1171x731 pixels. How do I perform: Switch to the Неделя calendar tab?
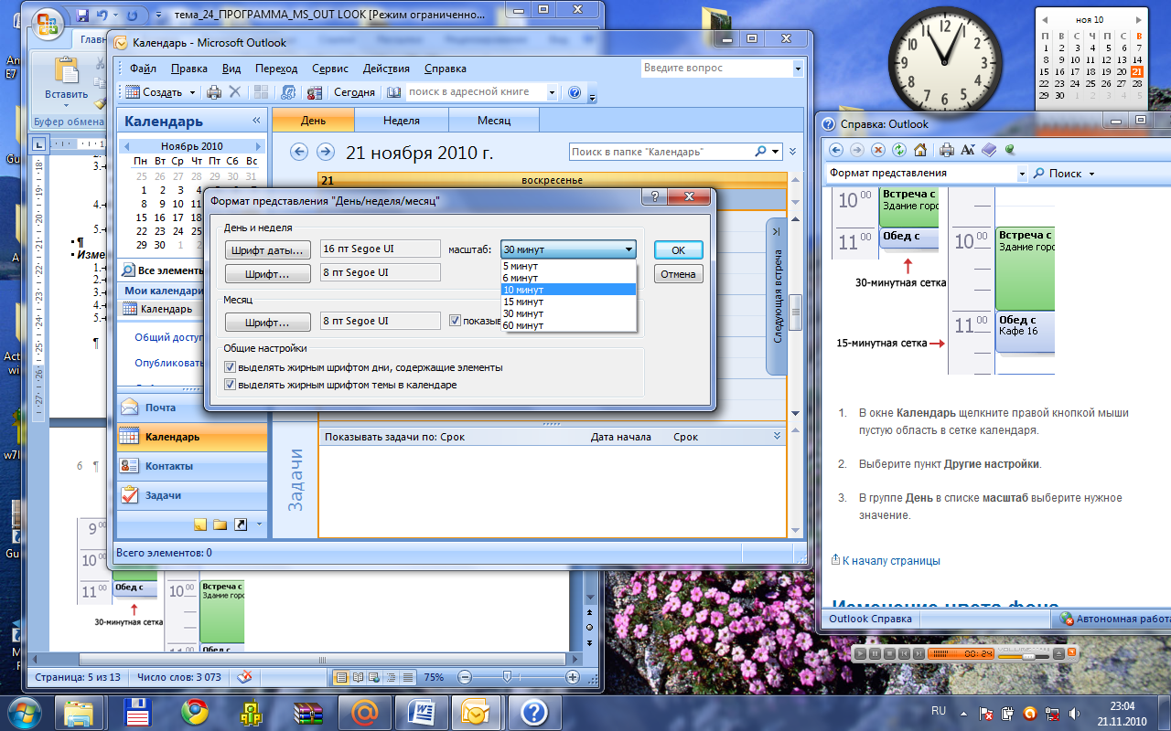402,121
